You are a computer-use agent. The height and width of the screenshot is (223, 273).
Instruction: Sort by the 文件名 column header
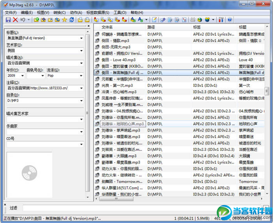pos(123,27)
